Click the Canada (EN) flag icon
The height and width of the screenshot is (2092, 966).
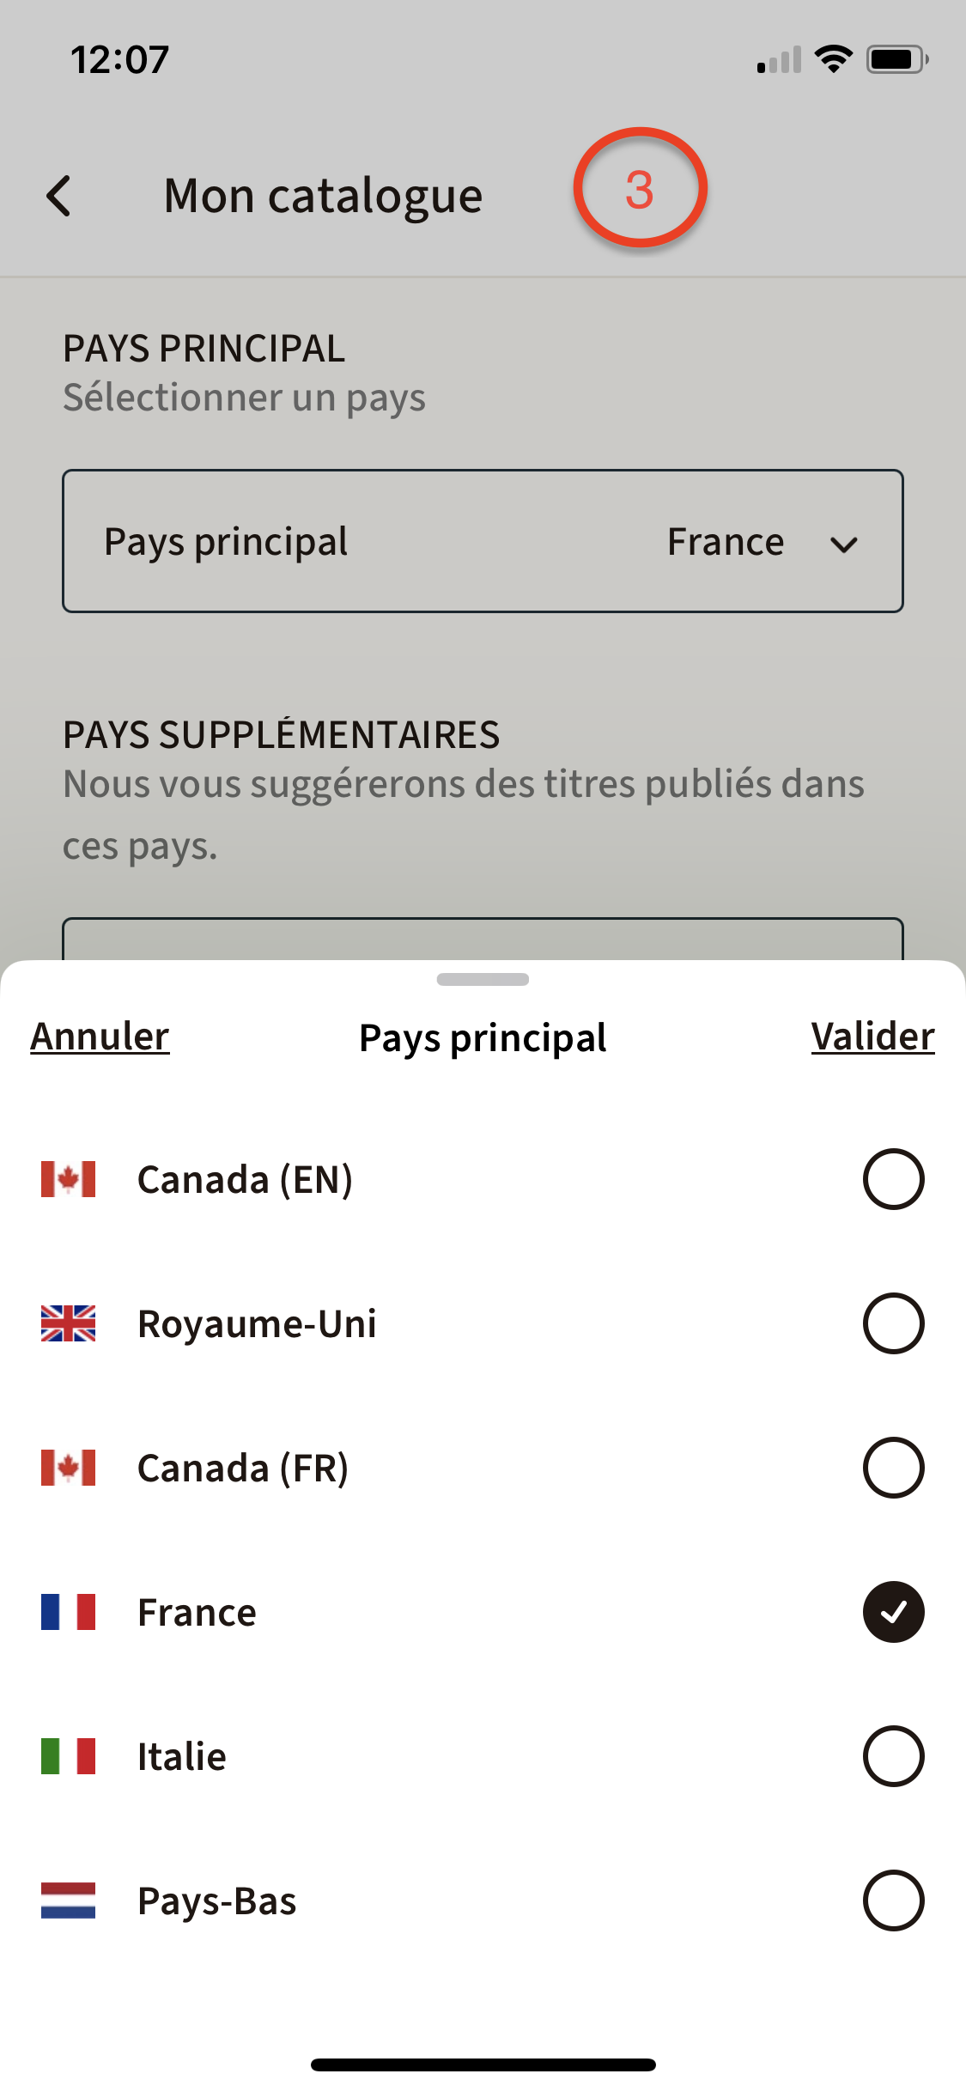(x=69, y=1179)
